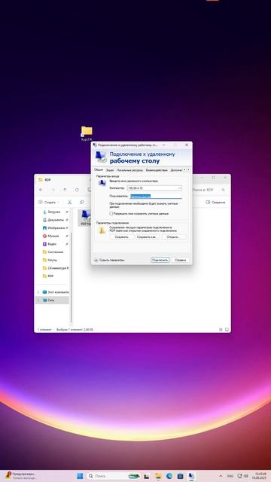This screenshot has height=482, width=271.
Task: Open File Explorer from the taskbar
Action: pyautogui.click(x=158, y=476)
